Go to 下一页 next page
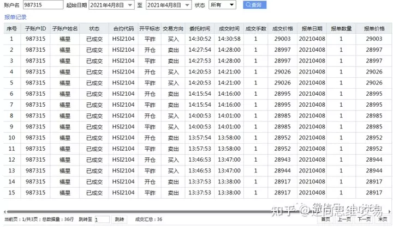Screen dimensions: 393x227 coord(364,219)
